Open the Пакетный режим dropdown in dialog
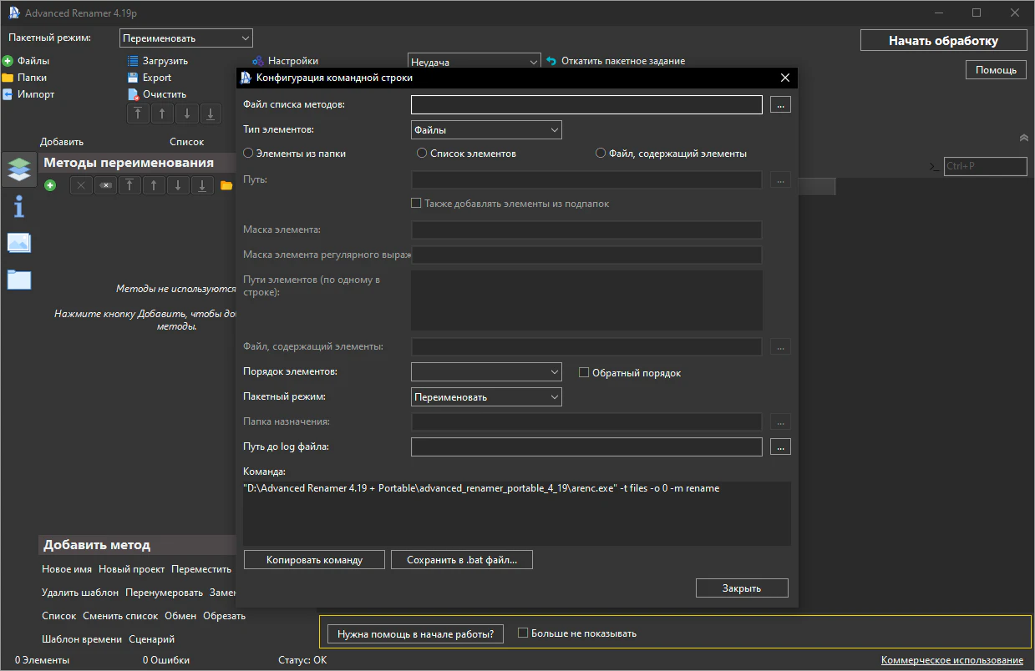1035x671 pixels. coord(486,397)
